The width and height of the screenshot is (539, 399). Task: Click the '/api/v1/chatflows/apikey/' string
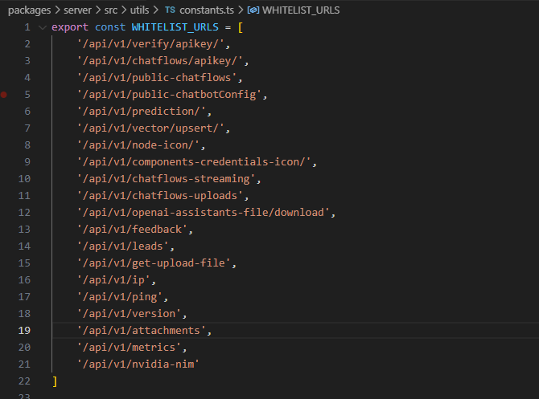[x=160, y=61]
